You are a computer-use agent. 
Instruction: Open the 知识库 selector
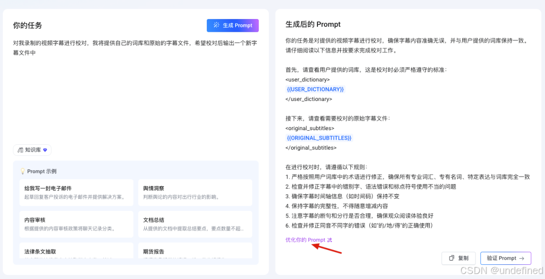pyautogui.click(x=32, y=150)
